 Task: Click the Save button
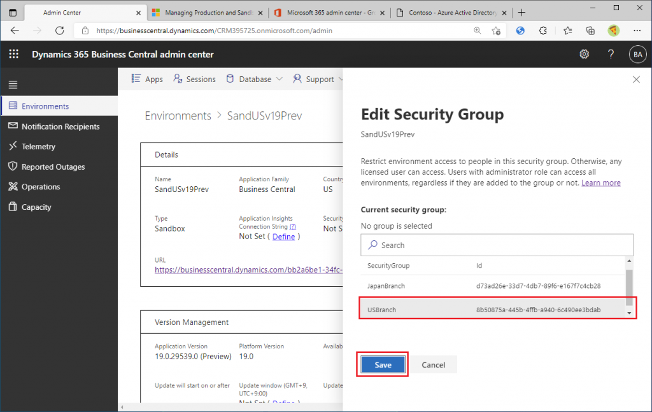coord(383,365)
